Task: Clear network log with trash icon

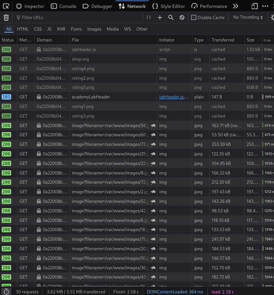Action: coord(6,17)
